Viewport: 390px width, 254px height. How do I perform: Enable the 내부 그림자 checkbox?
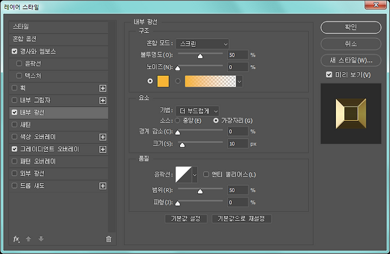point(15,100)
